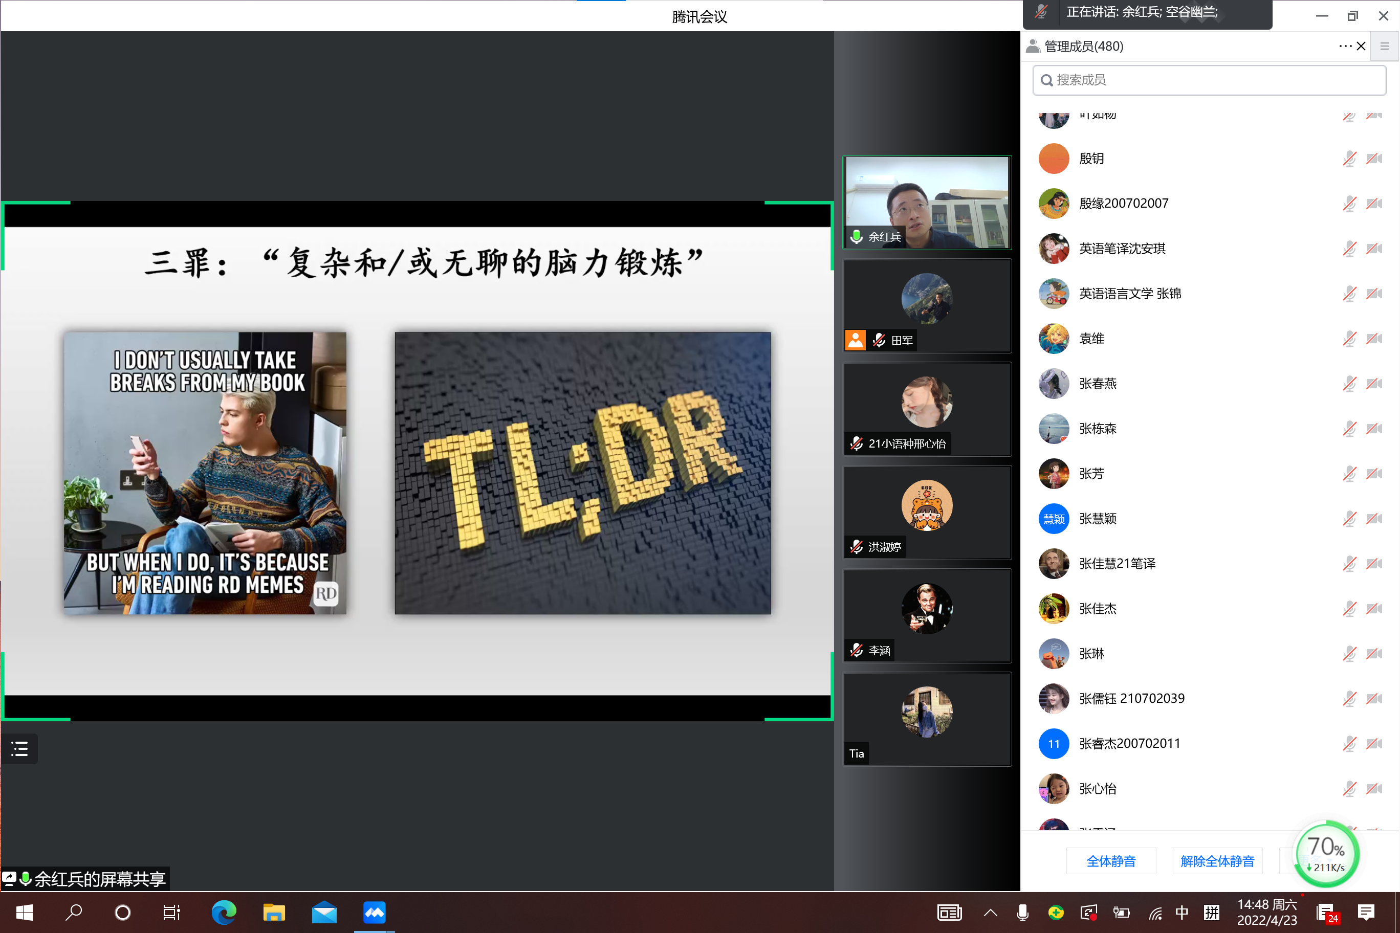Toggle camera for member 袁维

coord(1374,339)
